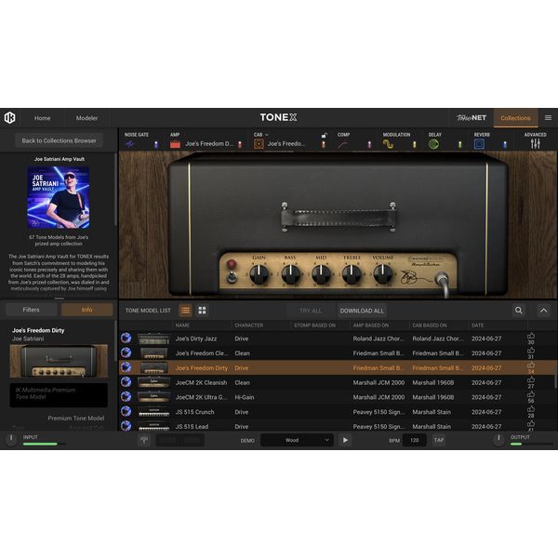Play the demo loop
Image resolution: width=558 pixels, height=558 pixels.
pyautogui.click(x=345, y=440)
